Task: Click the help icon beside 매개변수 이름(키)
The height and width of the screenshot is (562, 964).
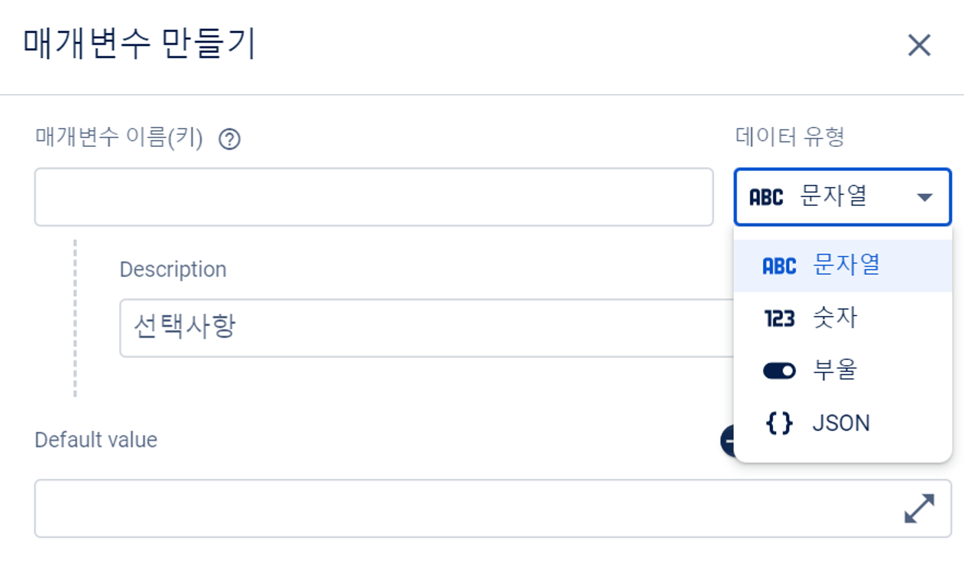Action: coord(229,139)
